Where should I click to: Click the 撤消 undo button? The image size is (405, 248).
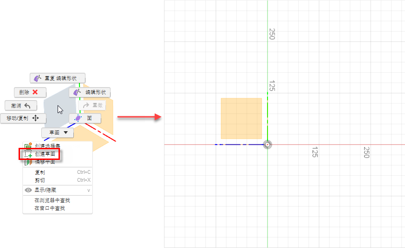coord(21,106)
